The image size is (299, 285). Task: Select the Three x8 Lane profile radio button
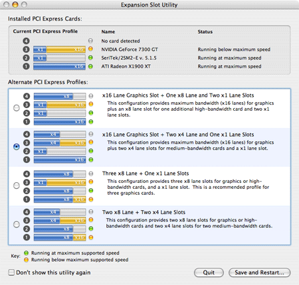point(17,186)
